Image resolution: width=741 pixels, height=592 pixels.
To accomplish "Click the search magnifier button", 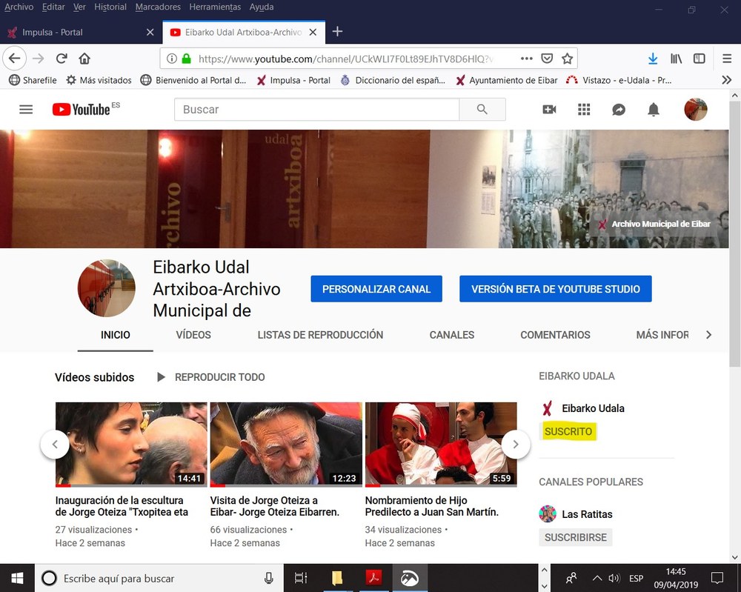I will tap(482, 110).
